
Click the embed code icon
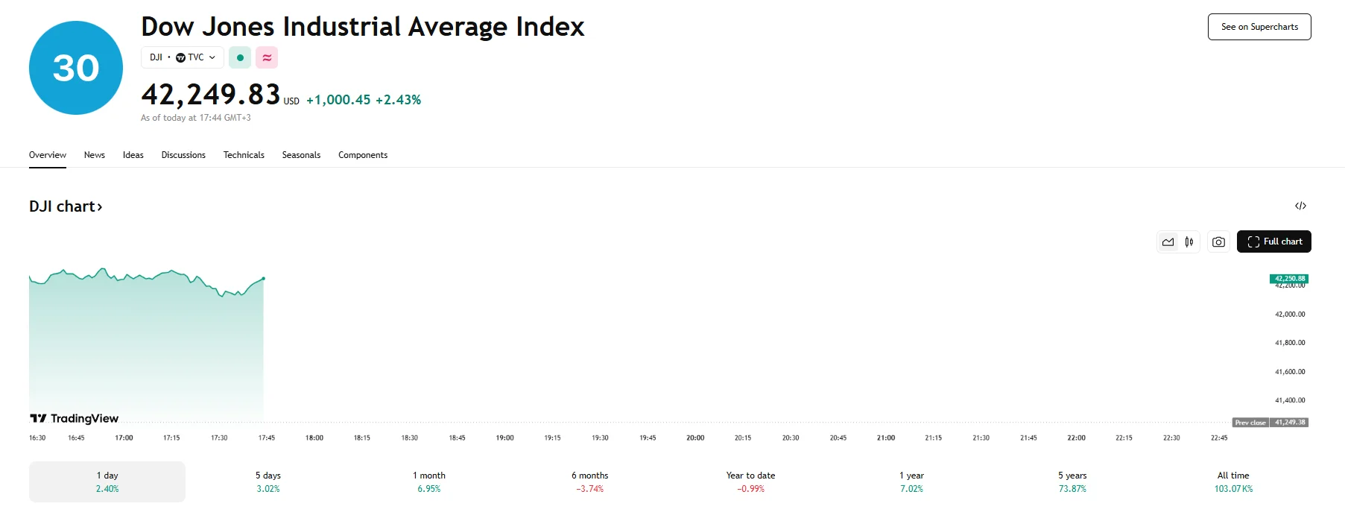(1300, 206)
